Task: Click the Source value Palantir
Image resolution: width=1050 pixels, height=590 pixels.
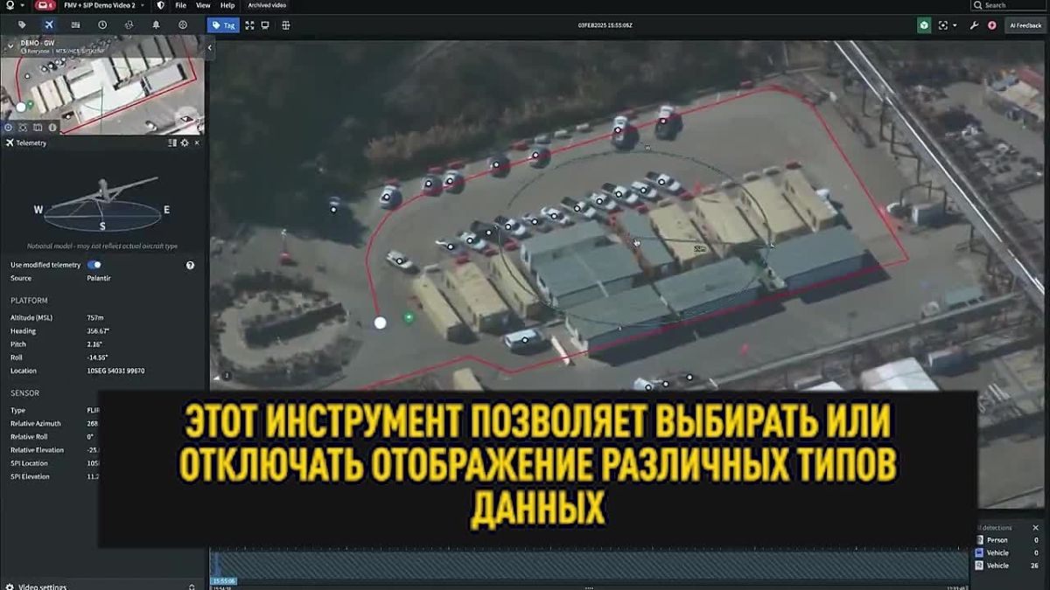Action: [x=99, y=278]
